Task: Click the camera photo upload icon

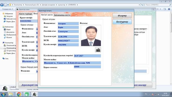Action: [98, 50]
